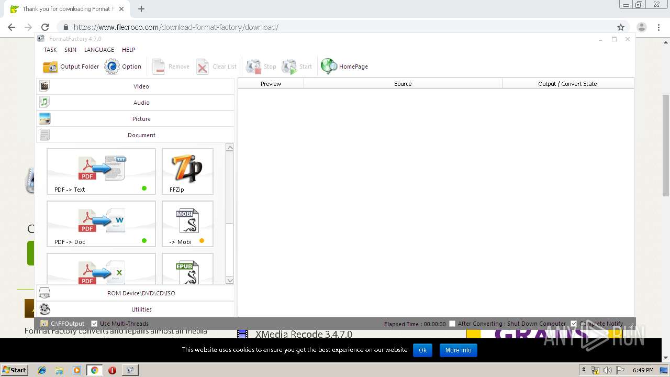Open the Option settings

(123, 66)
